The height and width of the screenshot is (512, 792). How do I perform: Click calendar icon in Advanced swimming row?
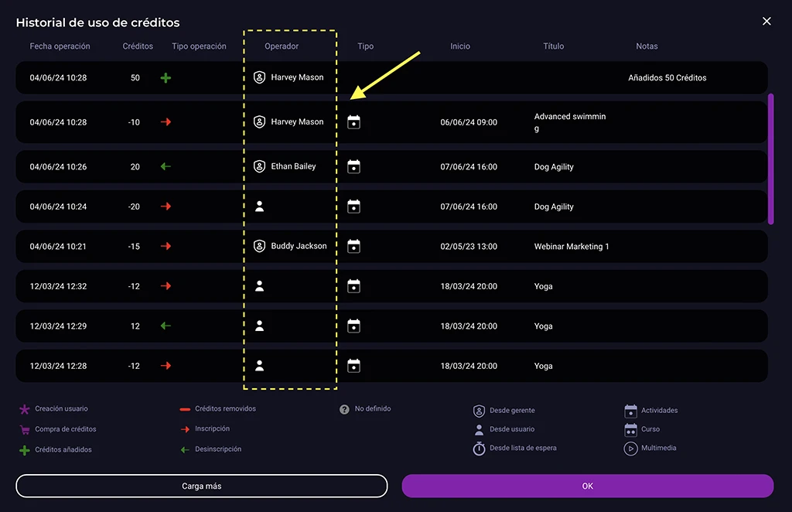tap(353, 122)
